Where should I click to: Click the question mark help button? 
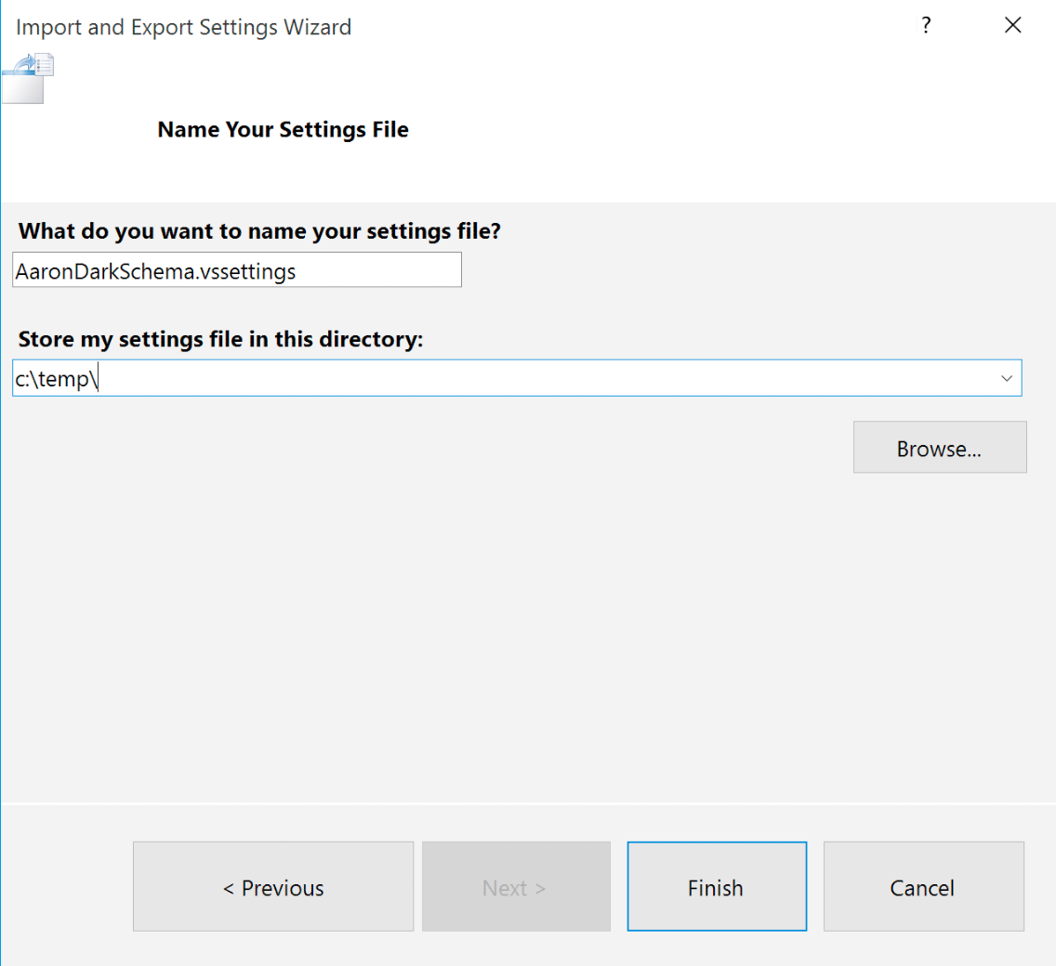click(x=926, y=26)
